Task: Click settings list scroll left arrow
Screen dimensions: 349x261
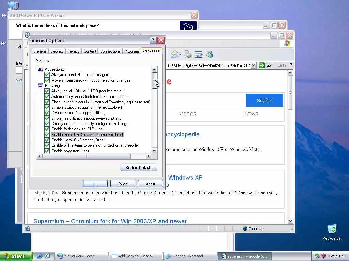Action: [x=40, y=156]
